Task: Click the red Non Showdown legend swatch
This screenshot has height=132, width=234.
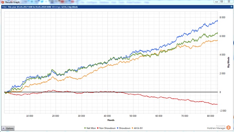Action: tap(98, 128)
